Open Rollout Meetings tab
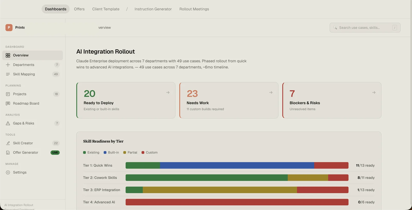Viewport: 412px width, 210px height. pos(194,9)
